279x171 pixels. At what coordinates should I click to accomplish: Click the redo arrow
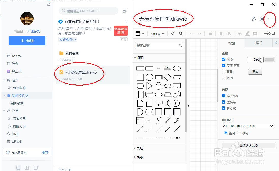pos(199,33)
